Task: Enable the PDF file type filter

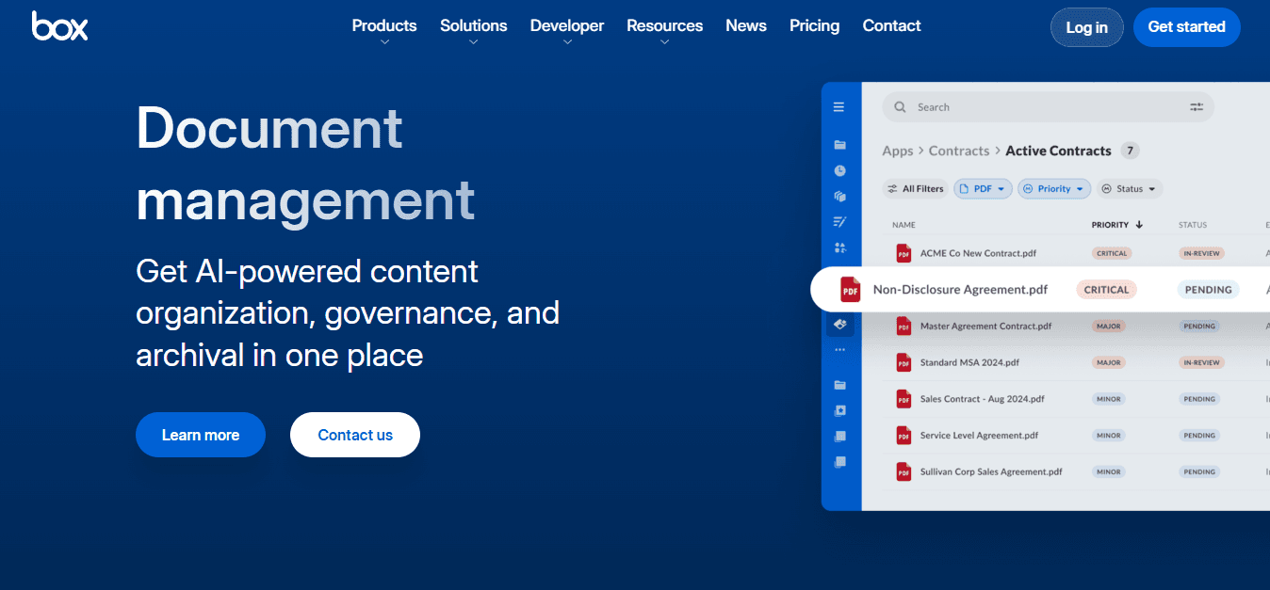Action: click(983, 188)
